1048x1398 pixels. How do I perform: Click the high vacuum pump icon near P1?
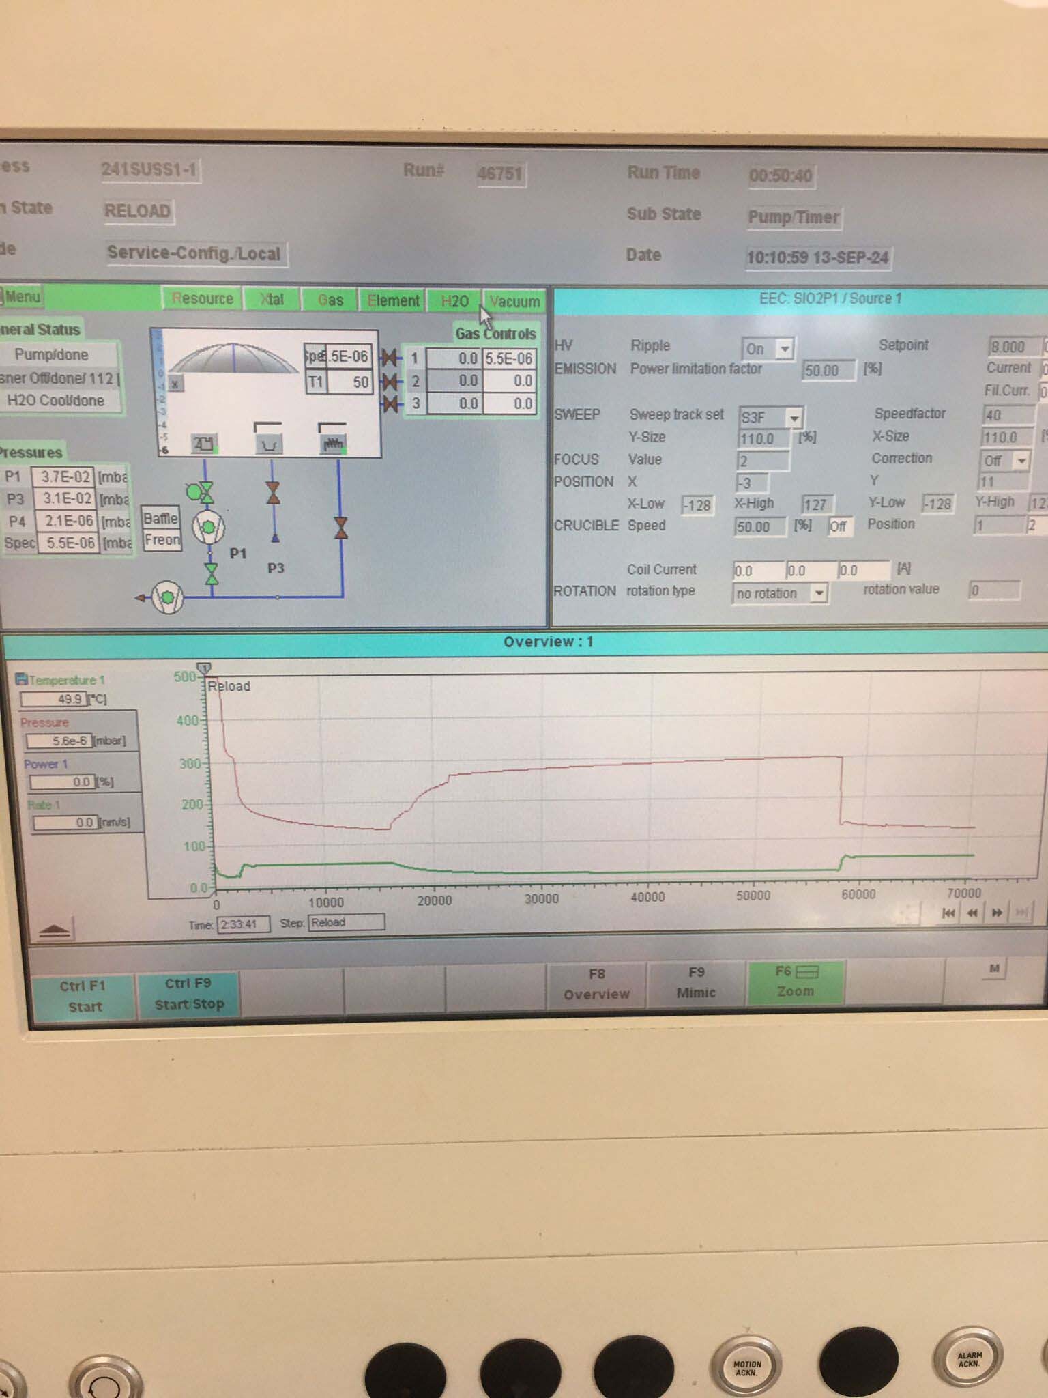(208, 528)
